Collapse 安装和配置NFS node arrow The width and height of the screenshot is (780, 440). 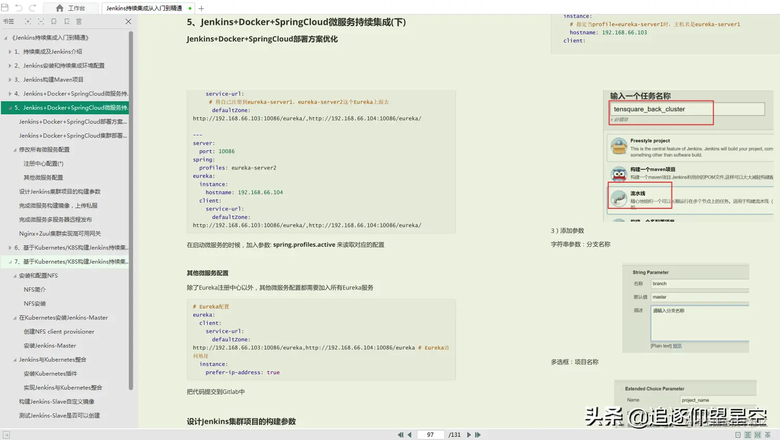pyautogui.click(x=14, y=275)
